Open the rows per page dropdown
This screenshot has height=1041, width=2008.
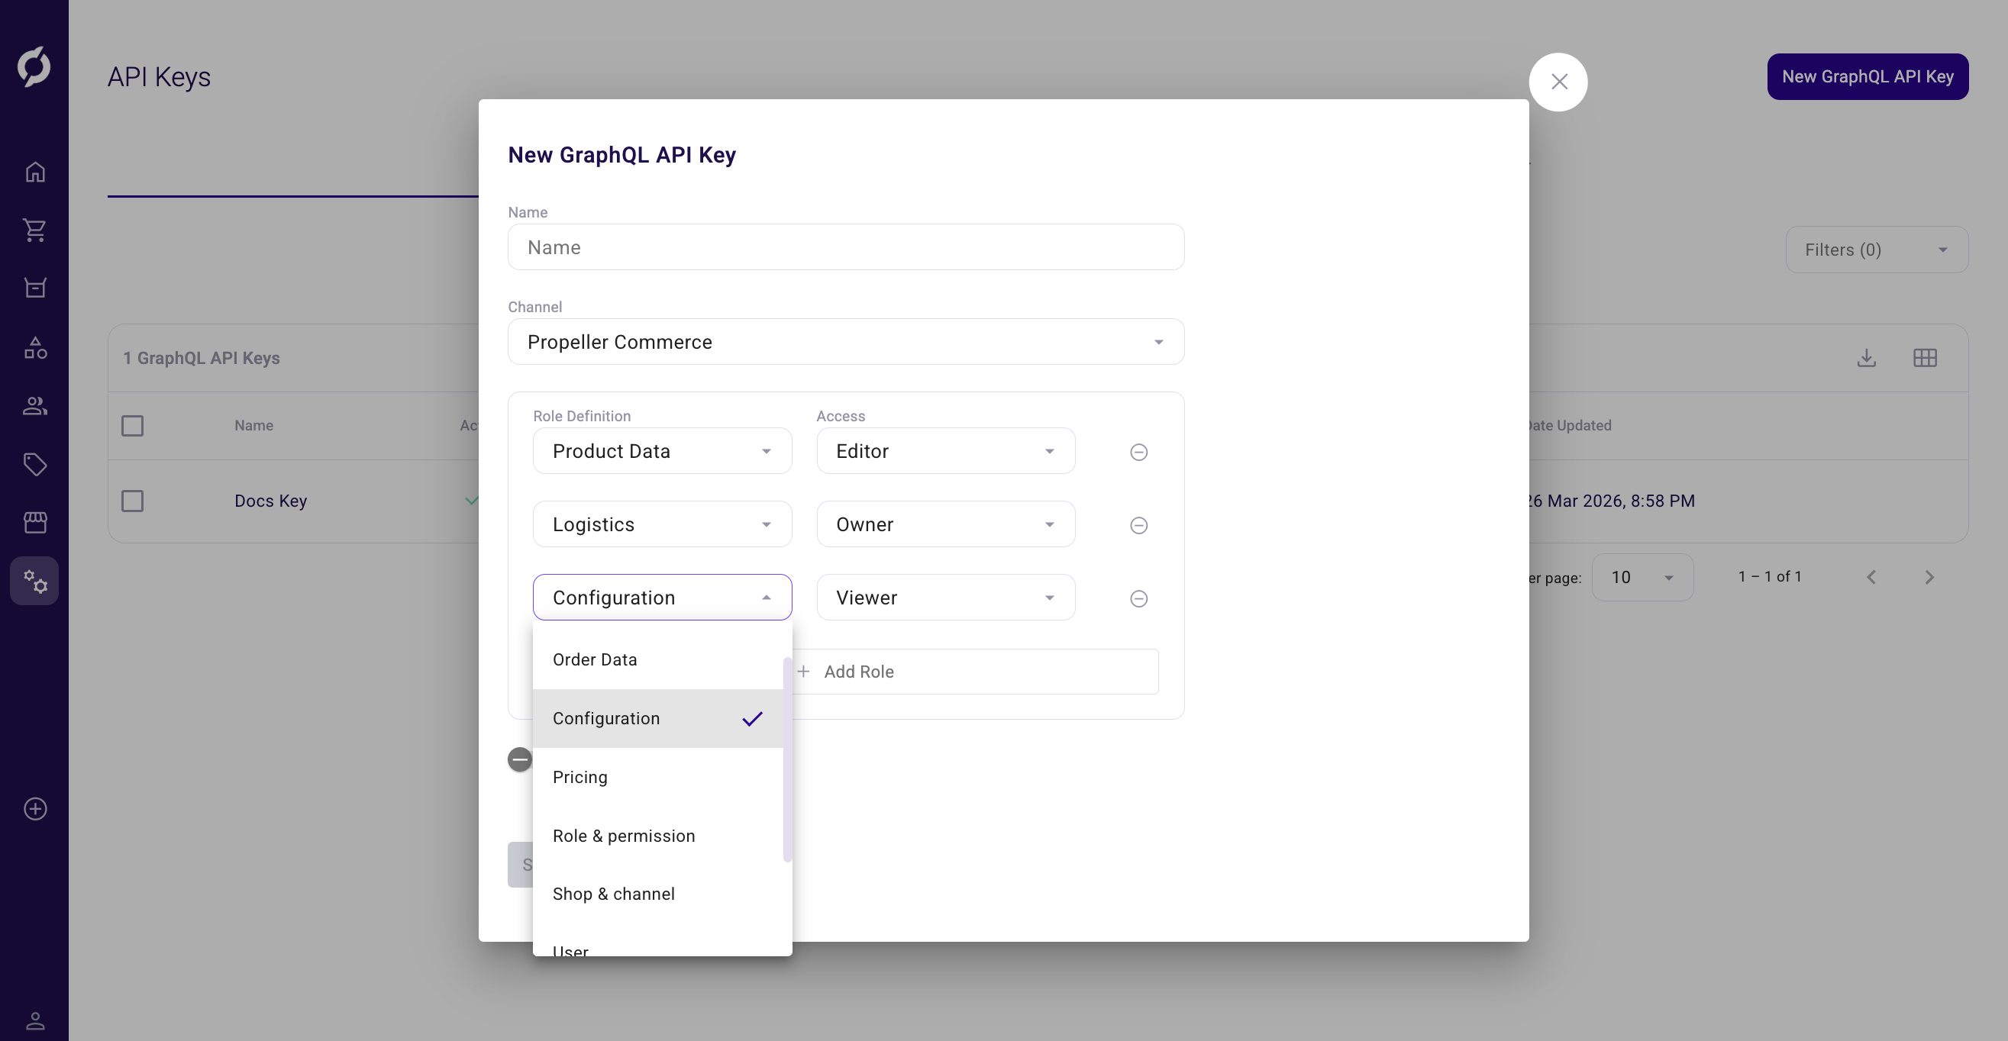(x=1642, y=578)
